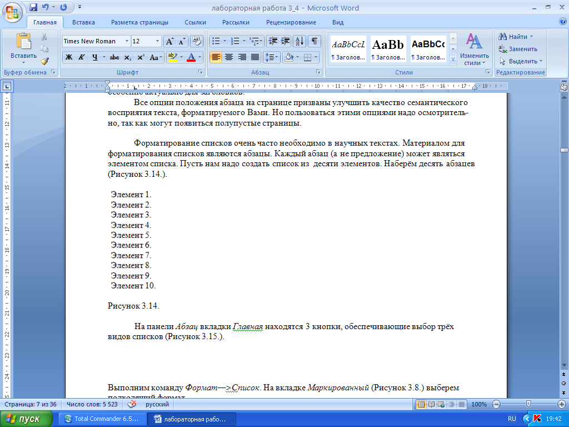
Task: Activate the Format Painter brush
Action: pos(44,61)
